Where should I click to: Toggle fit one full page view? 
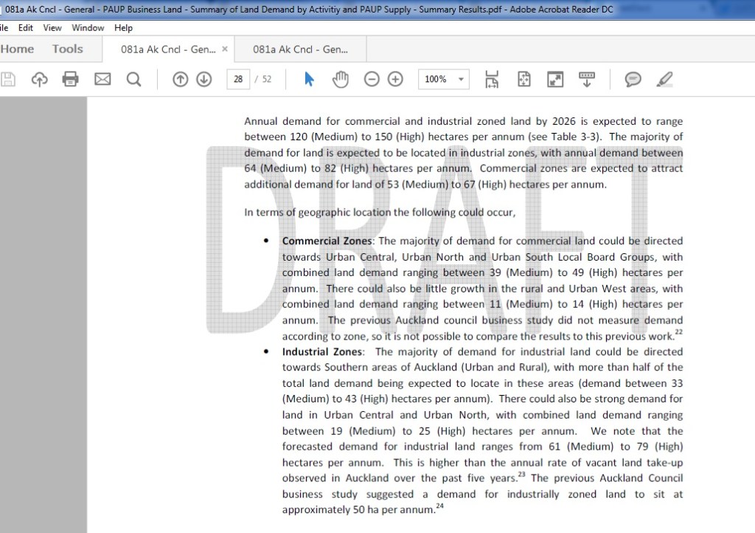(523, 79)
